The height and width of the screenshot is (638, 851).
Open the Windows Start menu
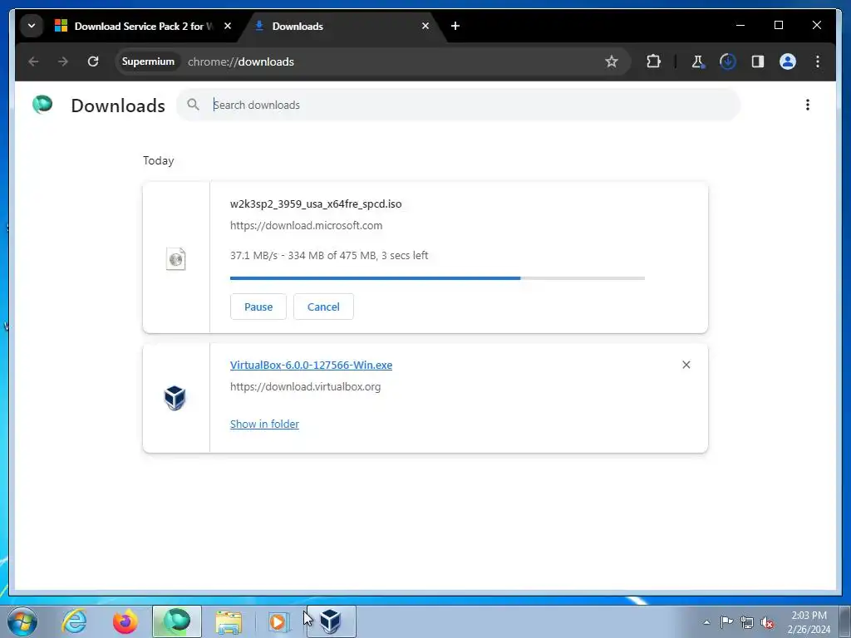tap(22, 621)
